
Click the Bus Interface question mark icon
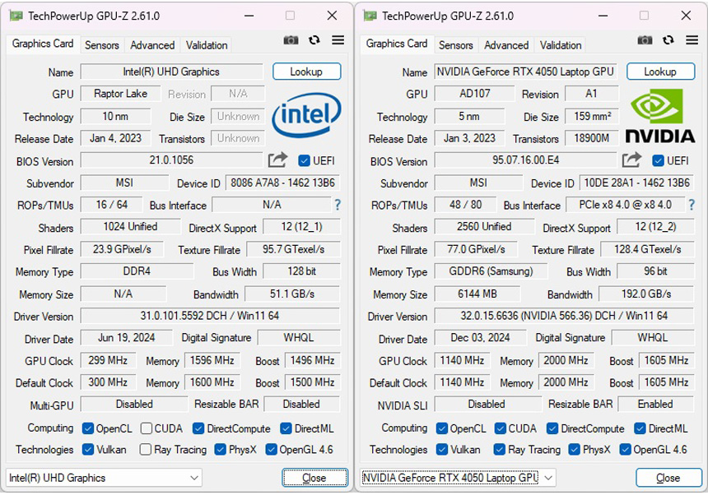337,205
